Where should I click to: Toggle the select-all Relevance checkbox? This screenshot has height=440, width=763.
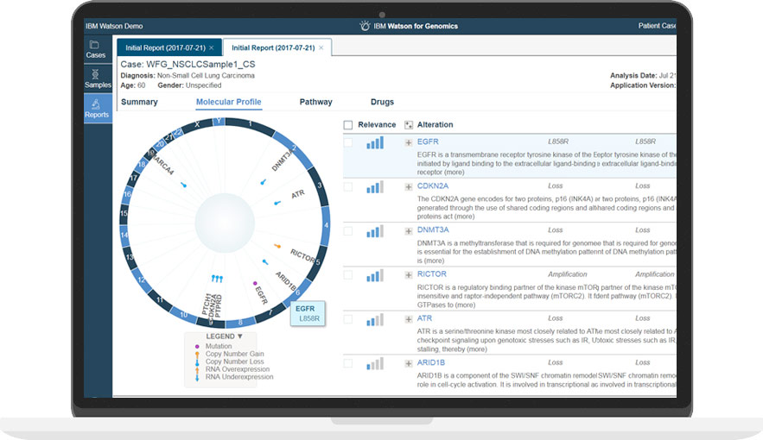(x=348, y=125)
